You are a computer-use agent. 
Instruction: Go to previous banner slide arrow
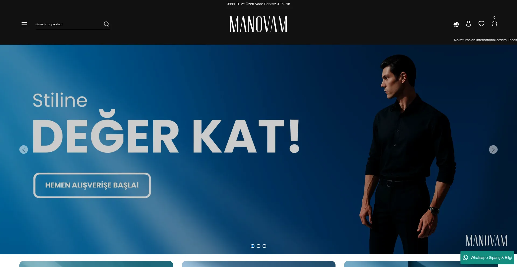point(24,149)
